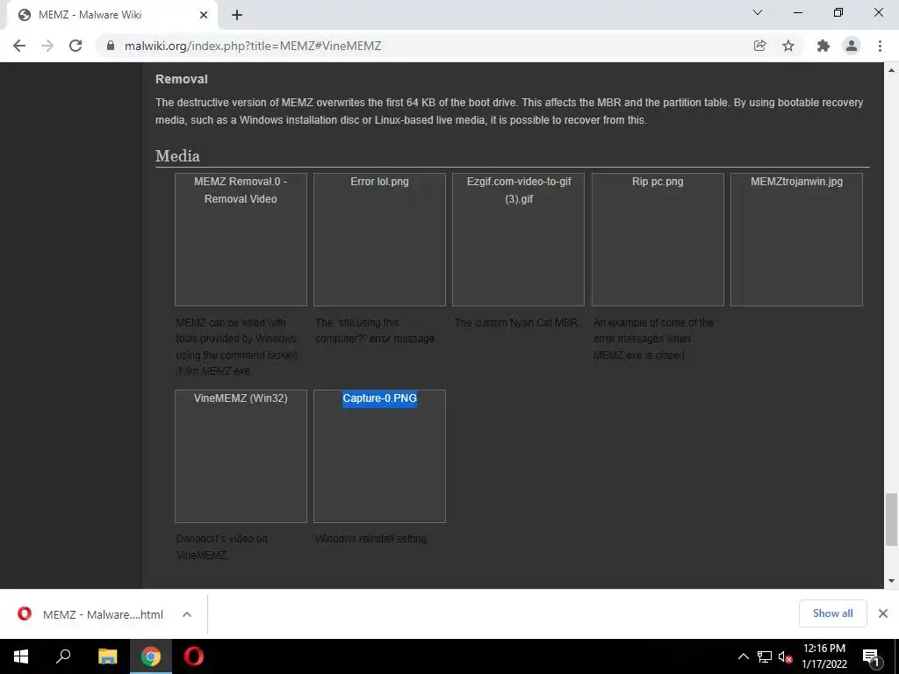Open the Ezgif.com-video-to-gif (3).gif thumbnail
The image size is (899, 674).
[x=518, y=240]
